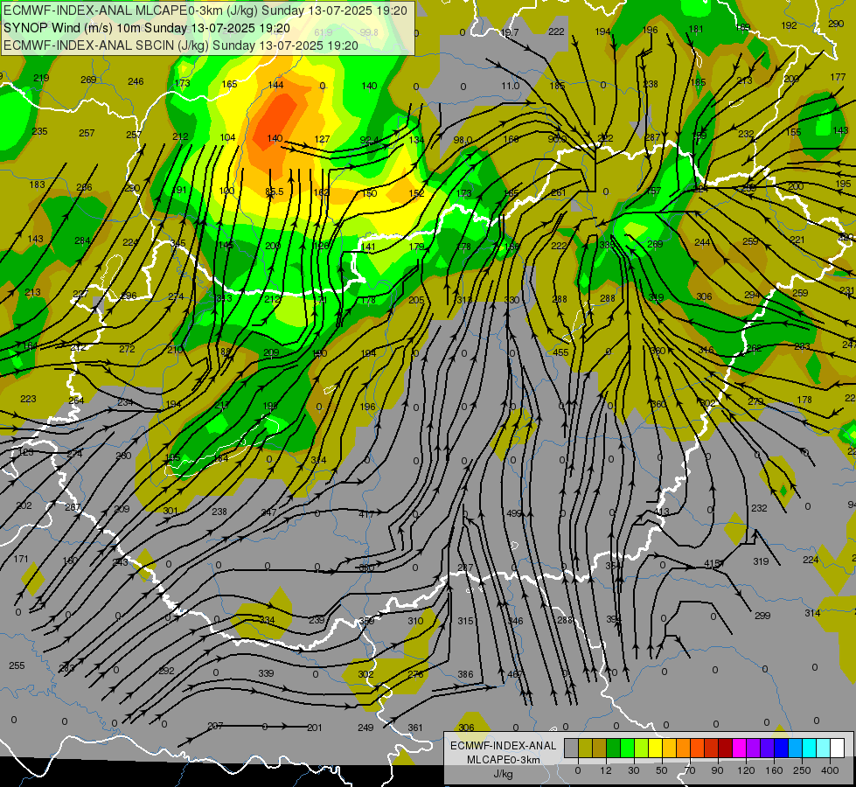Click the map value 339

[266, 673]
